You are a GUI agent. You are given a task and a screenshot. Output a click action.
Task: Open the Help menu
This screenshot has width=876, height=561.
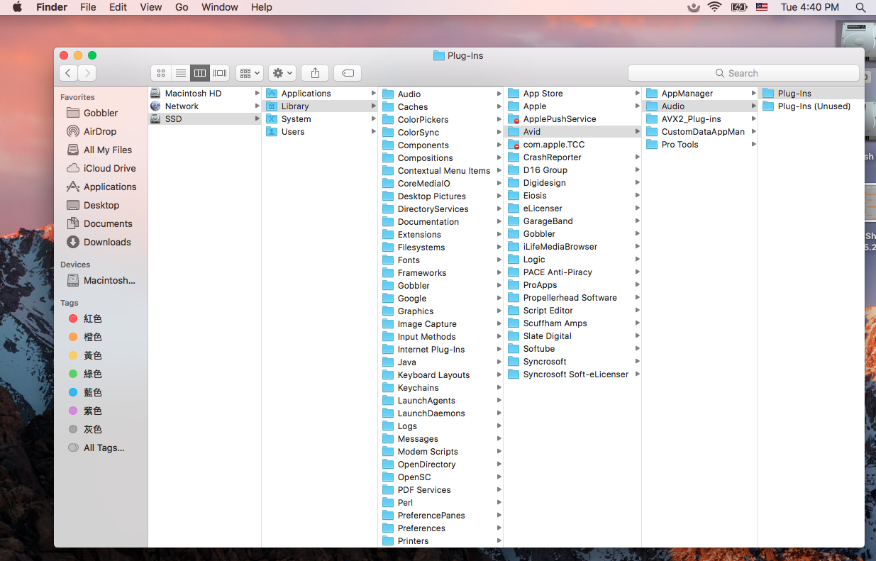point(262,7)
